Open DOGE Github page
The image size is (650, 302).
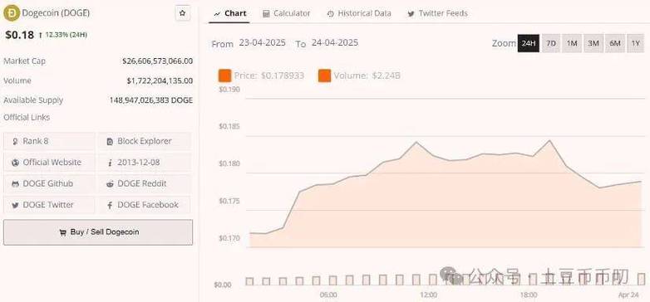49,183
